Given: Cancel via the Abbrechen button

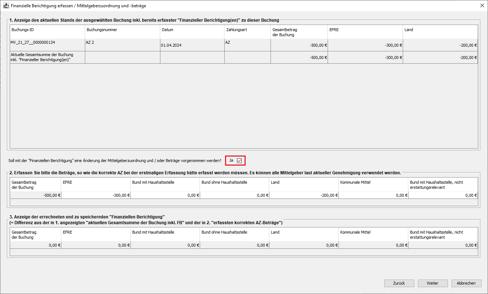Looking at the screenshot, I should 466,283.
